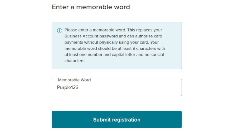Click the "authorise card" words in the notice
Screen dimensions: 243x134
(149, 36)
